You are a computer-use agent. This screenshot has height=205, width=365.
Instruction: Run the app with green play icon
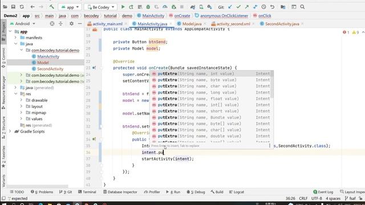pos(123,7)
